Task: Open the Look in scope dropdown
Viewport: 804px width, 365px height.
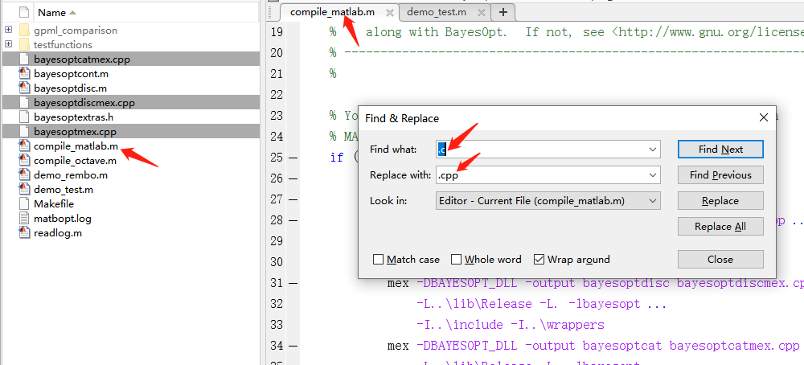Action: pos(652,200)
